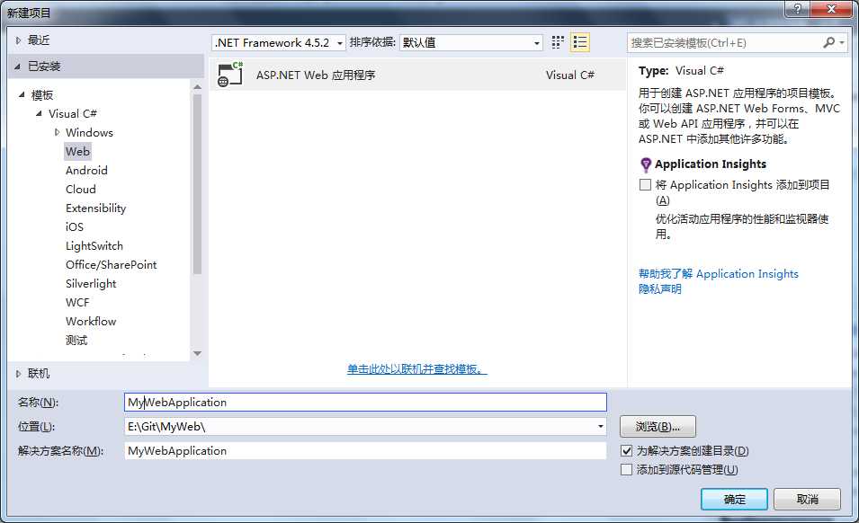Select the Cloud template category
The width and height of the screenshot is (859, 523).
[81, 190]
